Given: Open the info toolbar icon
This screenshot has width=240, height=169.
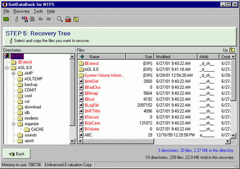Looking at the screenshot, I should (17, 20).
